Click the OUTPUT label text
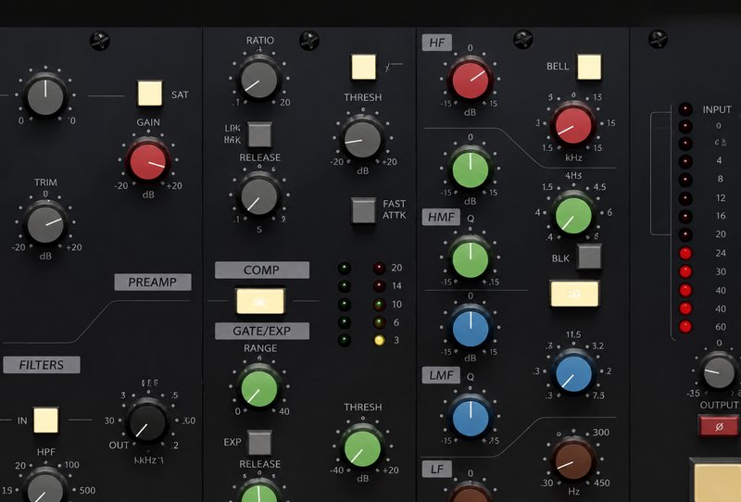The height and width of the screenshot is (502, 741). click(720, 405)
